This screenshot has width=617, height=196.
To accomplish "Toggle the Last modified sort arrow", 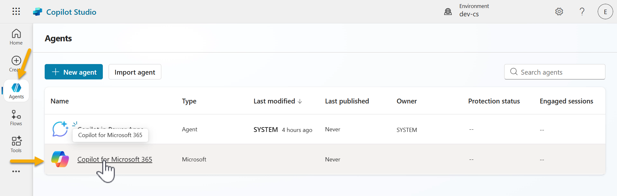I will [300, 101].
